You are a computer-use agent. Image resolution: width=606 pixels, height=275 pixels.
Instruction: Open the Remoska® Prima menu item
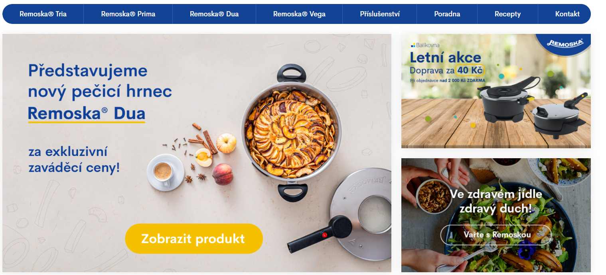click(128, 14)
